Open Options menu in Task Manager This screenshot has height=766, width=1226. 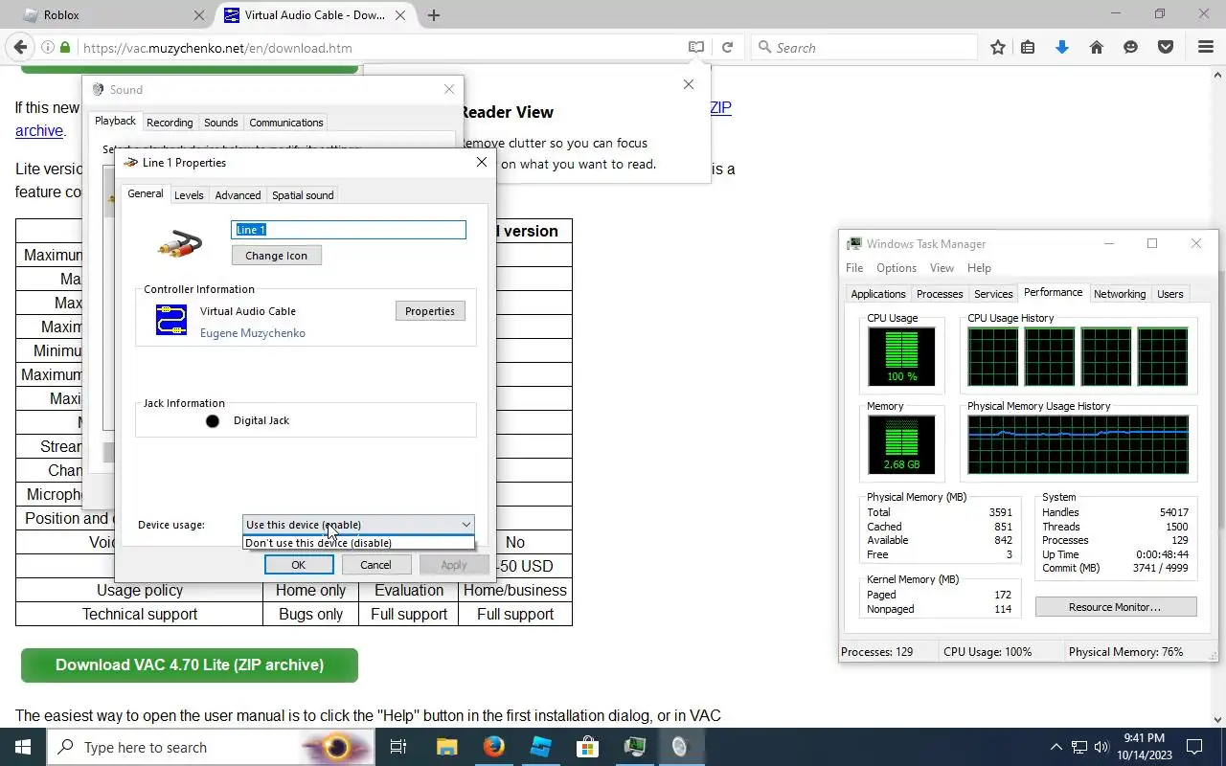tap(897, 268)
